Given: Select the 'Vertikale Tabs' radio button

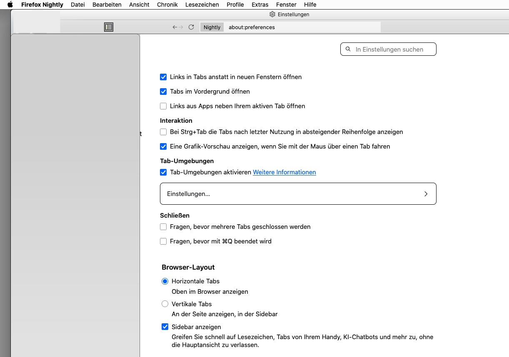Looking at the screenshot, I should 165,304.
